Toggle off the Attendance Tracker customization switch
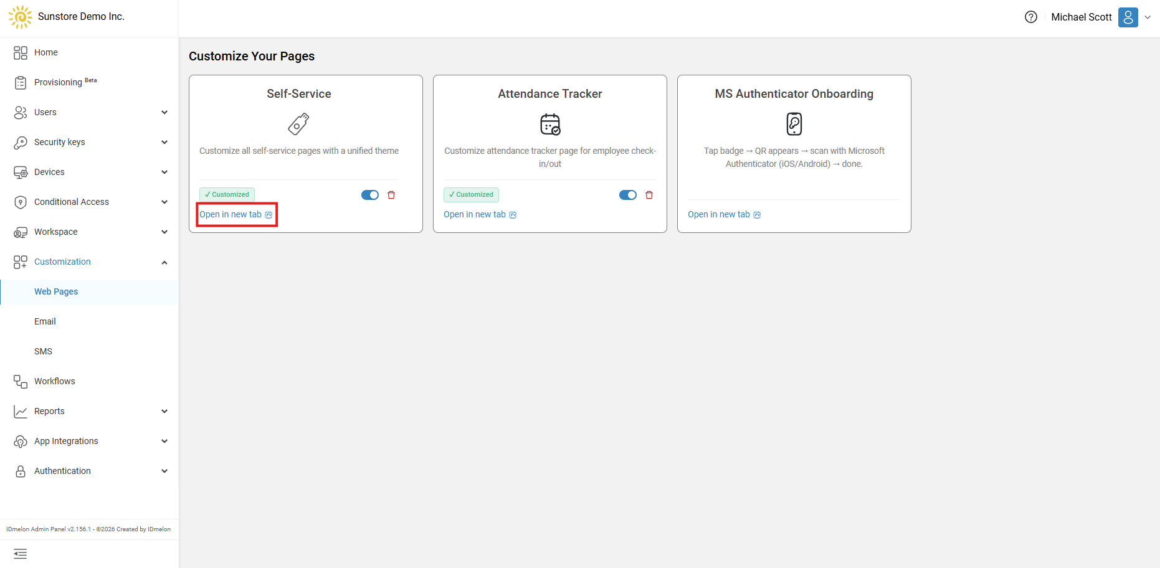The width and height of the screenshot is (1160, 568). [x=628, y=195]
